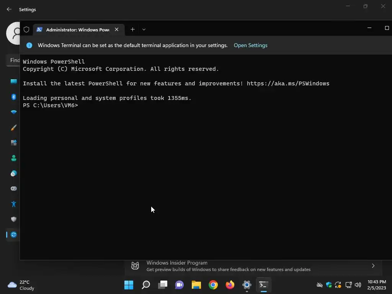Open Privacy & security shield sidebar icon
Viewport: 392px width, 294px height.
pos(13,219)
